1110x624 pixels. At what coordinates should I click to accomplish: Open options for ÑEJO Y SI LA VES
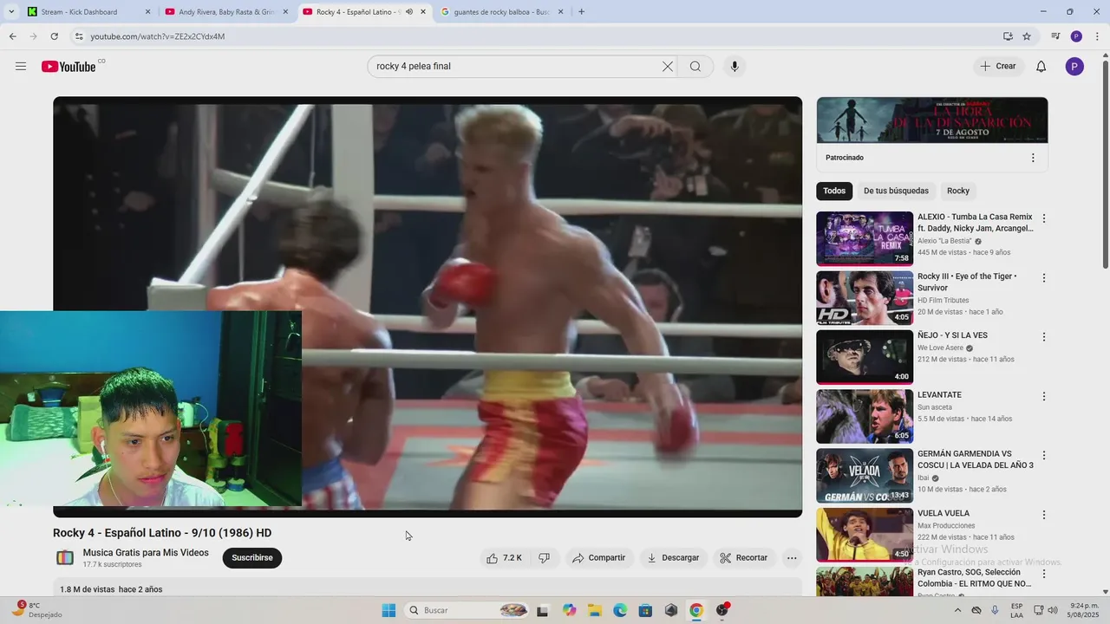(x=1044, y=337)
